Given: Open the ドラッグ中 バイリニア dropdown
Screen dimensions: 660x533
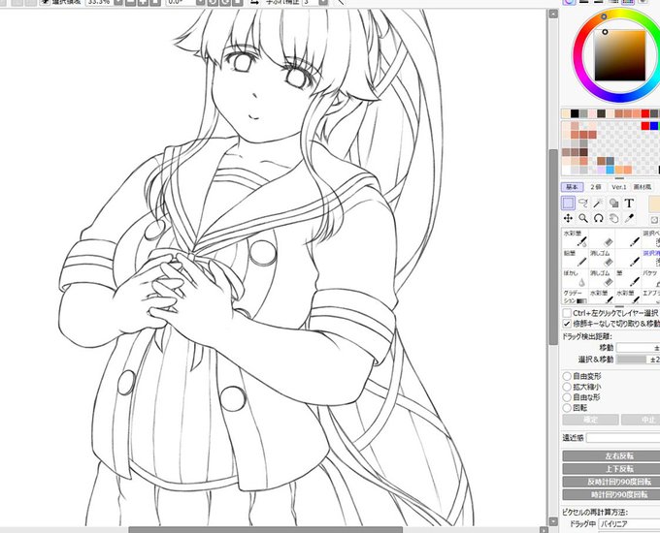Looking at the screenshot, I should (629, 524).
